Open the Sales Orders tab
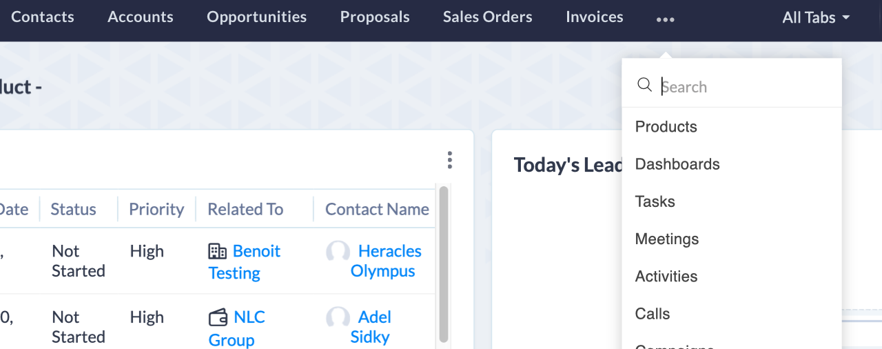This screenshot has height=349, width=882. click(x=487, y=17)
